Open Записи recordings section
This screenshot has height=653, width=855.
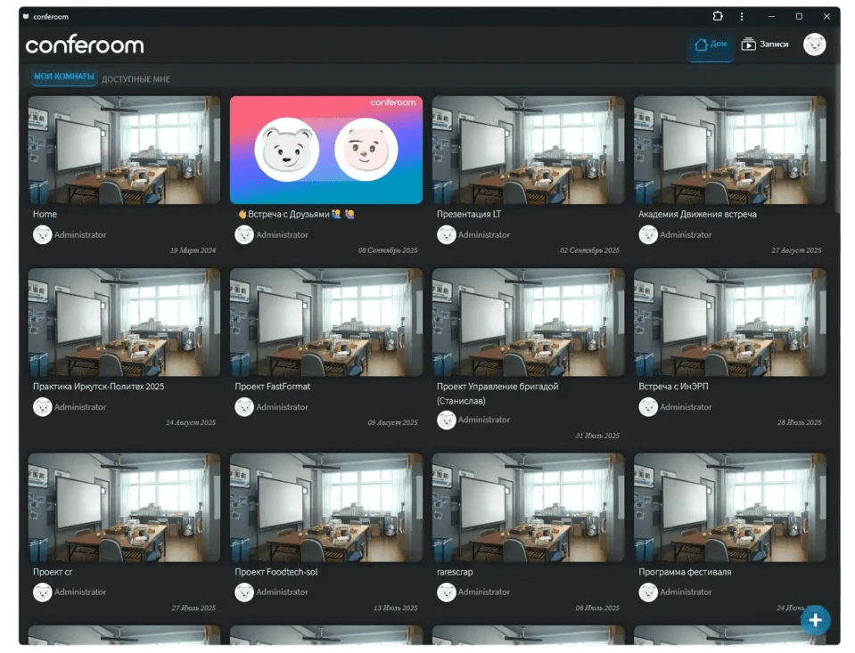[765, 45]
